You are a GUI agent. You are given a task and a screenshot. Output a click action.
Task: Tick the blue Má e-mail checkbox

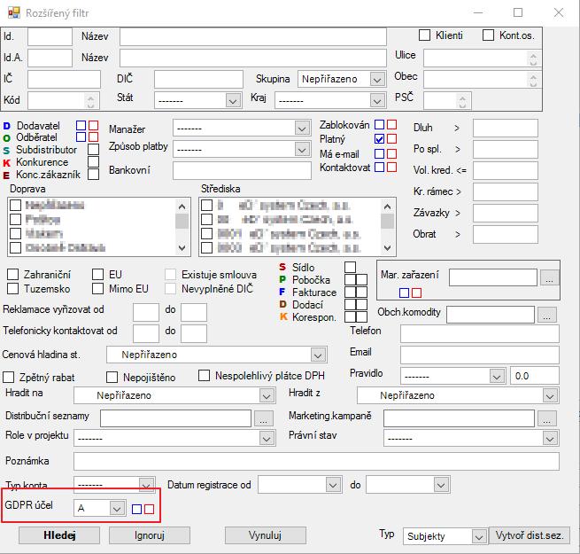pos(379,153)
